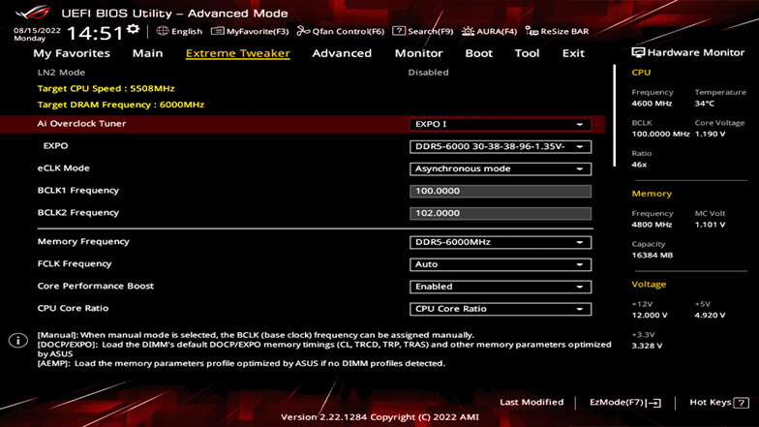Expand CPU Core Ratio dropdown
This screenshot has height=427, width=759.
click(x=501, y=309)
